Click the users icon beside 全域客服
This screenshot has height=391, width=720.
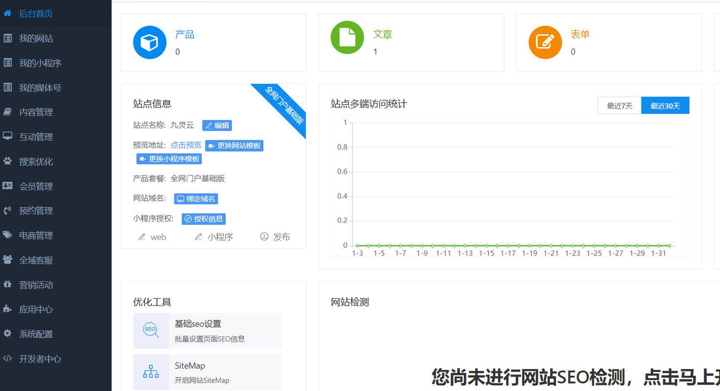(7, 260)
